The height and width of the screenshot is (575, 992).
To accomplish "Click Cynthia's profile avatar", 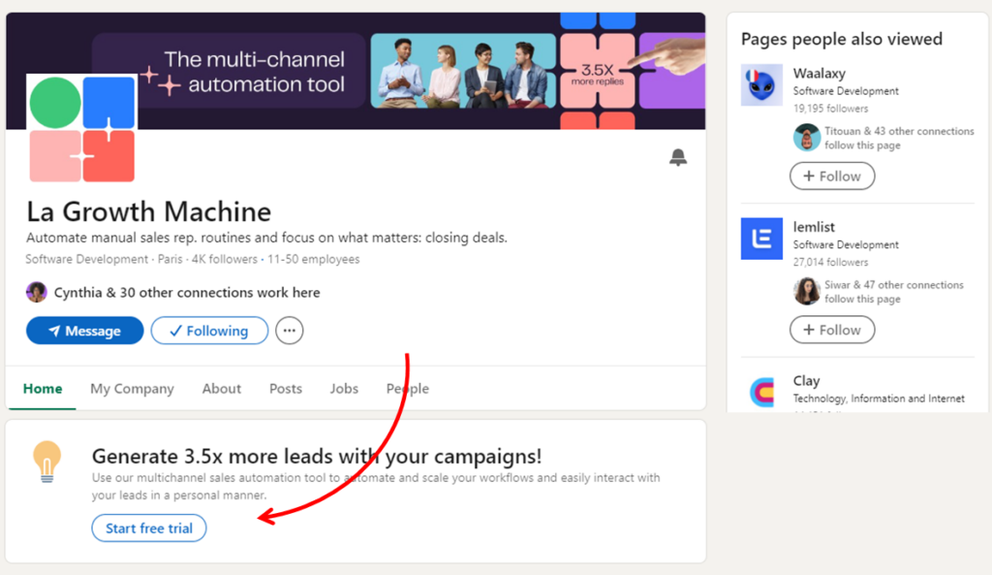I will (x=37, y=292).
